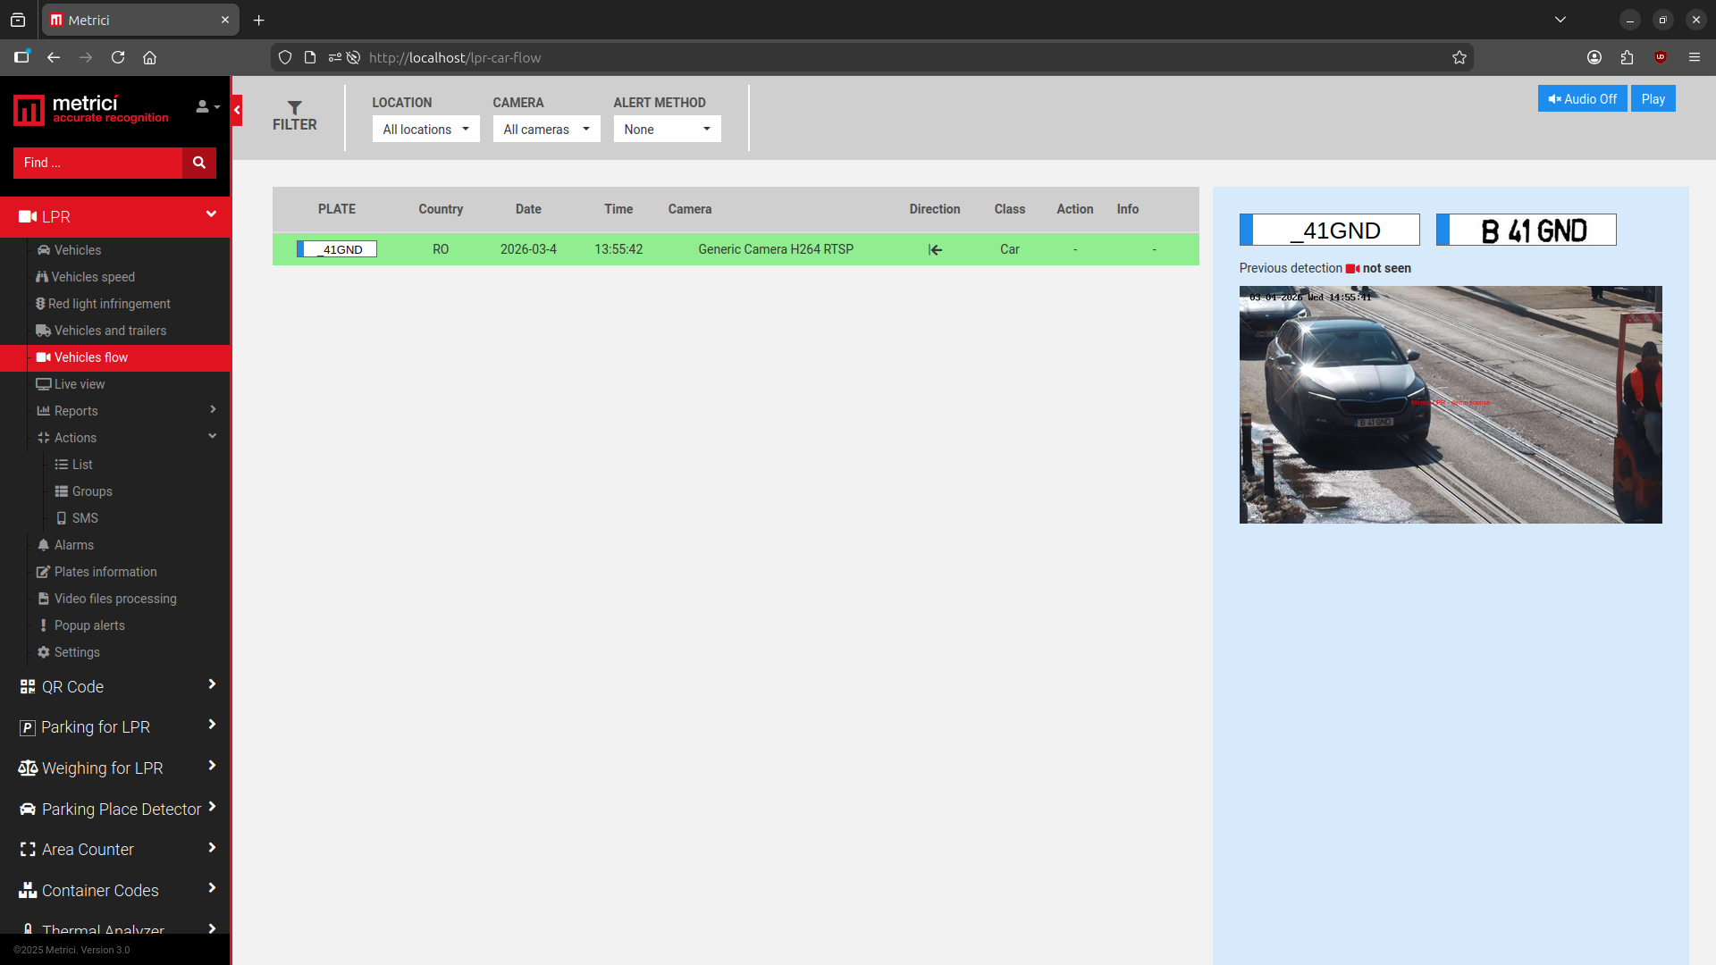The height and width of the screenshot is (965, 1716).
Task: Click the QR Code grid icon
Action: pyautogui.click(x=28, y=687)
